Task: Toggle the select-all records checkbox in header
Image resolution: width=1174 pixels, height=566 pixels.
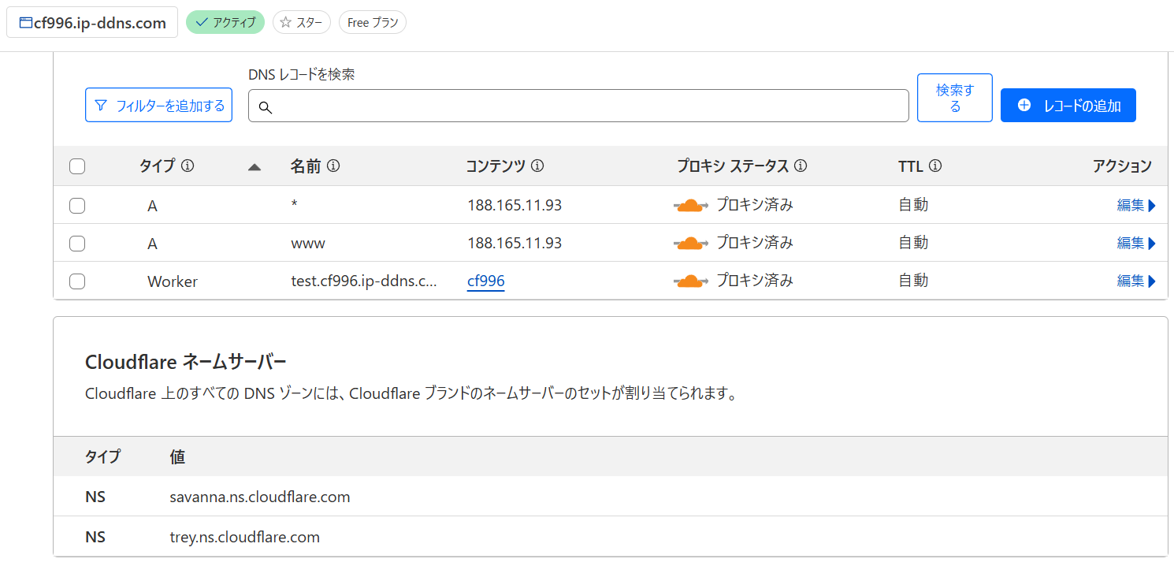Action: tap(77, 166)
